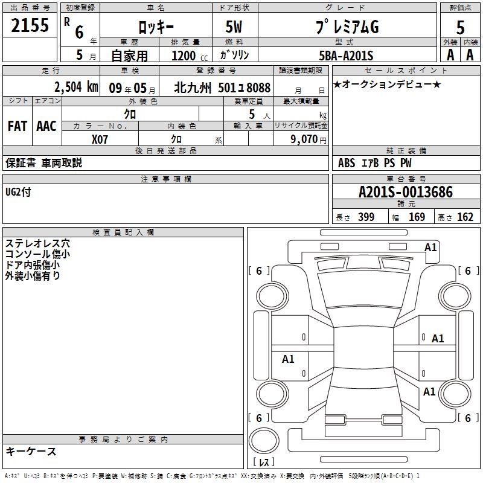Select the note UG2付
This screenshot has width=483, height=483.
click(18, 192)
